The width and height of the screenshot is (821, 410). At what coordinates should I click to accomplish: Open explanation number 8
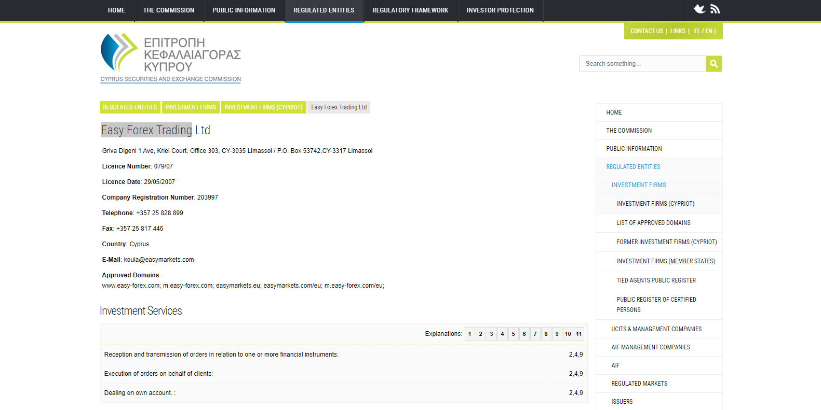pos(546,334)
